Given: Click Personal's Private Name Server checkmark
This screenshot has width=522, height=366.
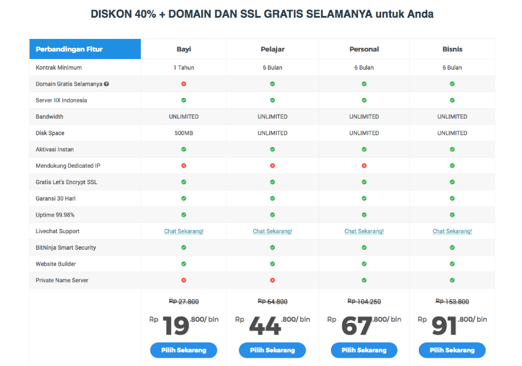Looking at the screenshot, I should point(364,280).
